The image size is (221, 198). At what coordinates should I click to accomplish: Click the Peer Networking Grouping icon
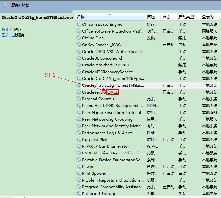[x=78, y=119]
